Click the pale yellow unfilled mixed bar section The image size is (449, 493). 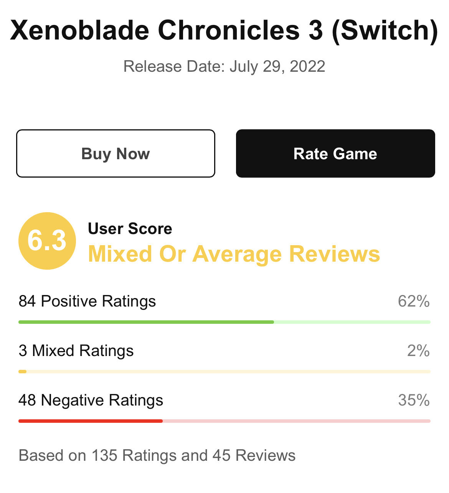pyautogui.click(x=228, y=371)
